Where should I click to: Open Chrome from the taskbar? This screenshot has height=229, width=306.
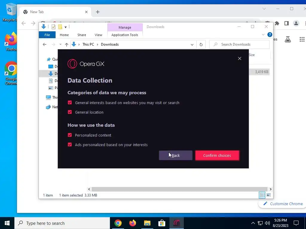pyautogui.click(x=118, y=223)
